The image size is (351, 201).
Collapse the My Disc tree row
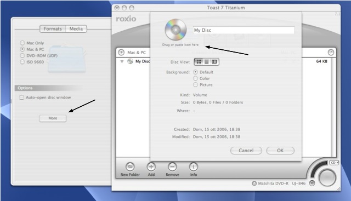pyautogui.click(x=122, y=61)
